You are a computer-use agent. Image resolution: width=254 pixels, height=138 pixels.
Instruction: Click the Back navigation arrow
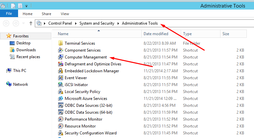6,23
